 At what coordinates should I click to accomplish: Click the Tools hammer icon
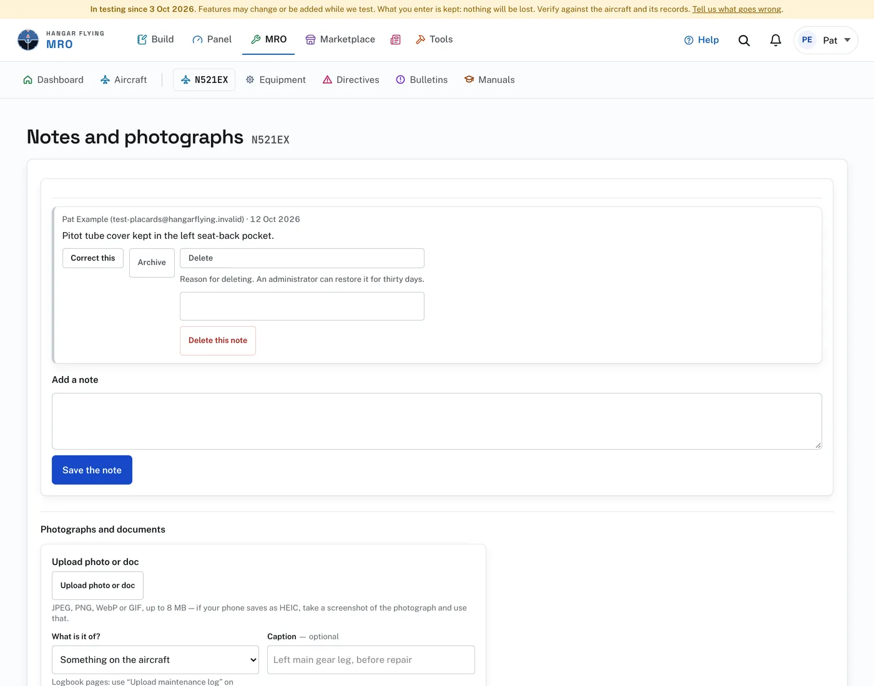(420, 39)
